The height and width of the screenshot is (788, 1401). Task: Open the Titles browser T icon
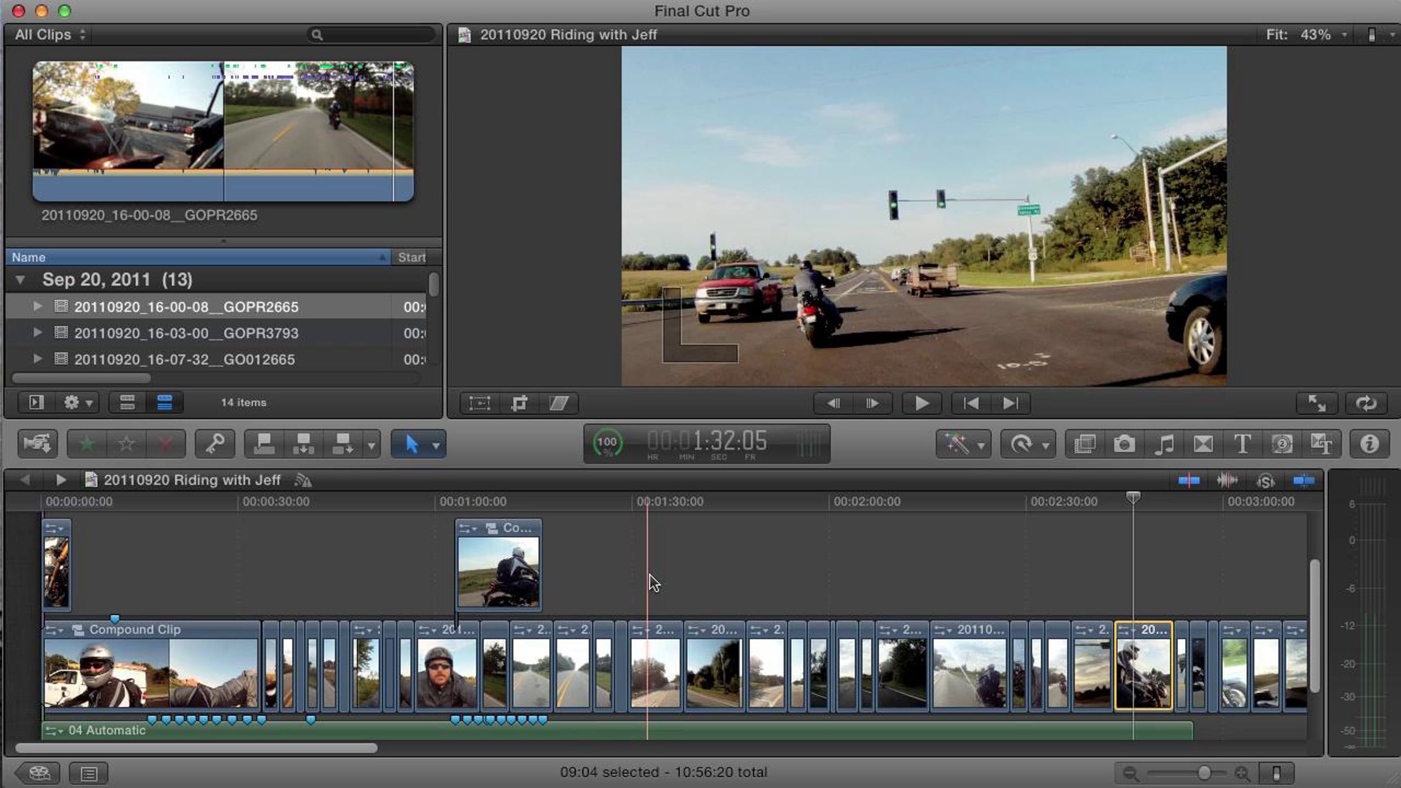pos(1242,444)
